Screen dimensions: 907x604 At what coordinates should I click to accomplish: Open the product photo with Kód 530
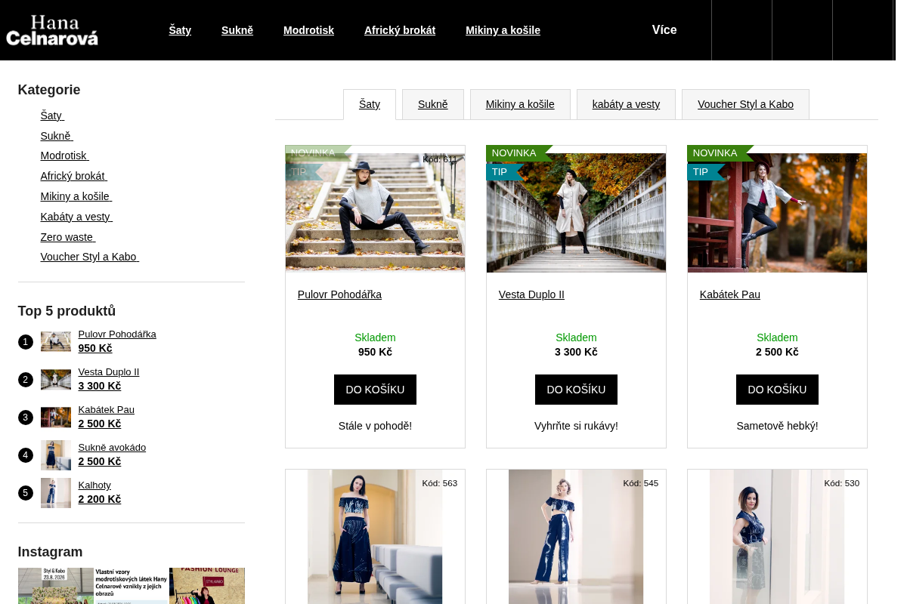pyautogui.click(x=777, y=537)
